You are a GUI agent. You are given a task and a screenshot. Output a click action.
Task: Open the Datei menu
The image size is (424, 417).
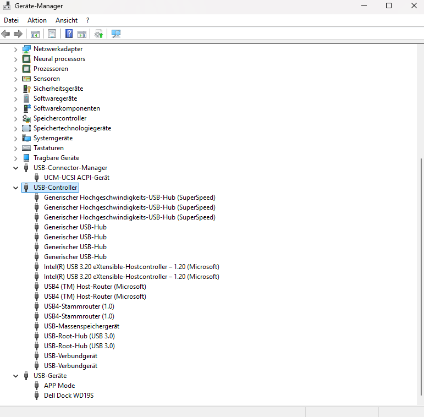click(x=12, y=20)
